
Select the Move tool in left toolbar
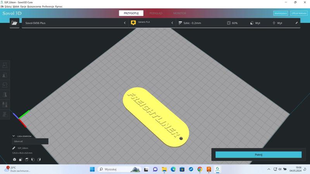point(5,65)
